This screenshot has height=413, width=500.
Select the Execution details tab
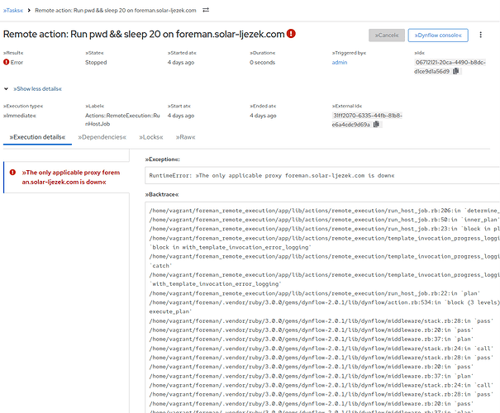(x=37, y=137)
